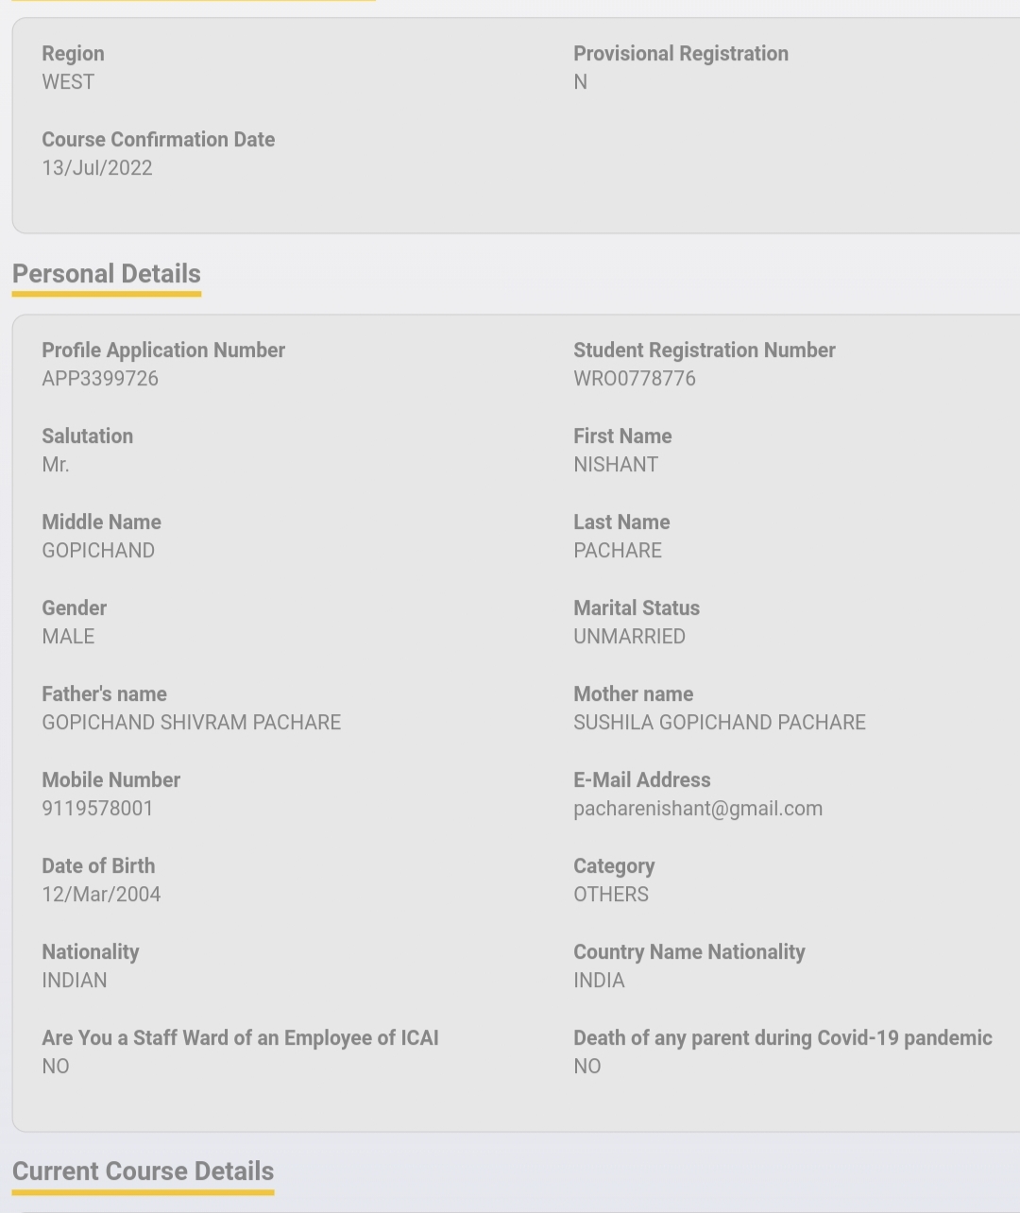Click Father's name value GOPICHAND SHIVRAM PACHARE
Screen dimensions: 1020x1213
point(192,723)
